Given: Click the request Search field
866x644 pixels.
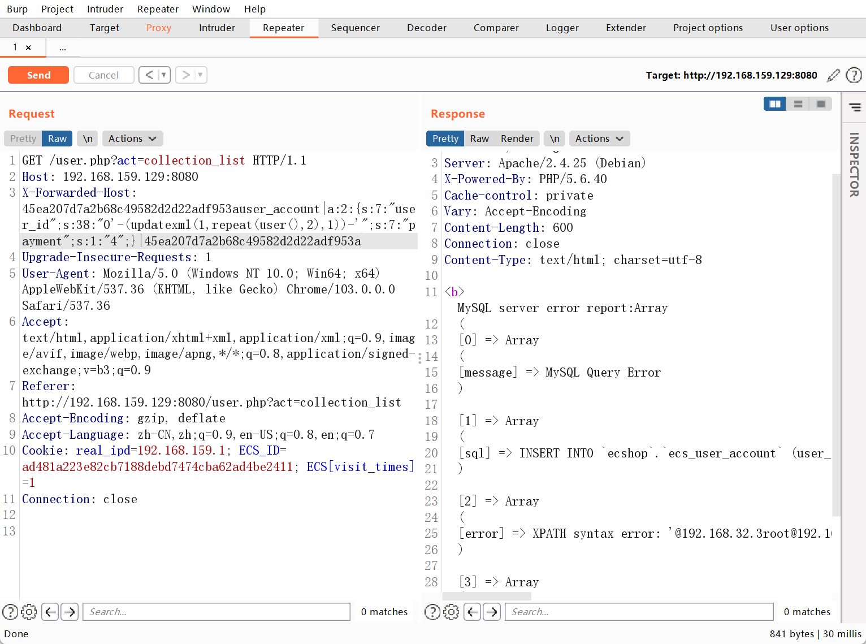Looking at the screenshot, I should (x=216, y=612).
